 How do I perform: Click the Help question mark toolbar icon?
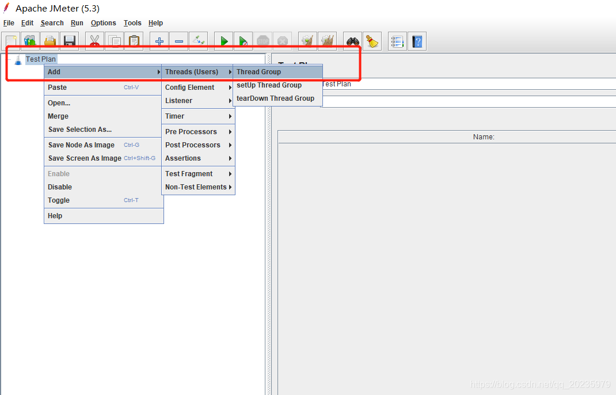click(417, 41)
